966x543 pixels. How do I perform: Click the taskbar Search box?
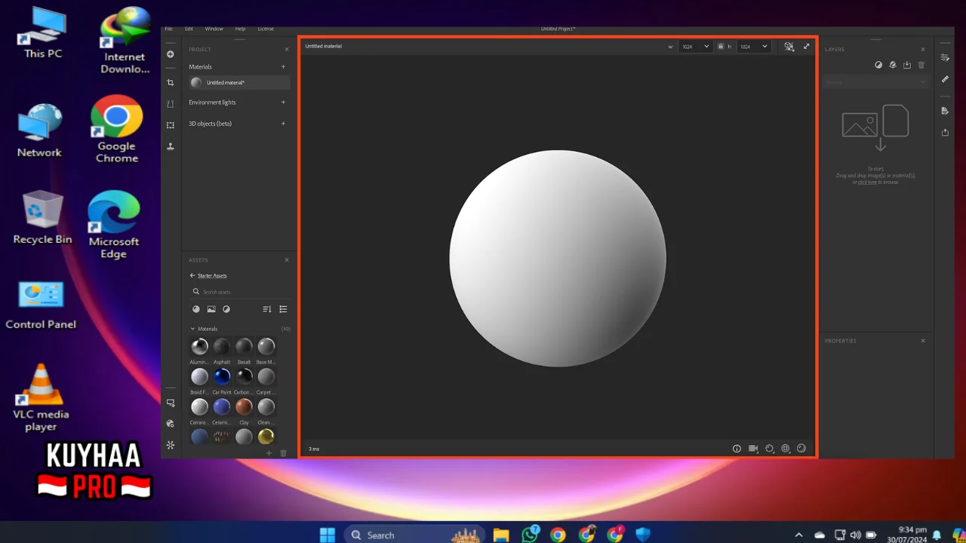click(x=416, y=535)
